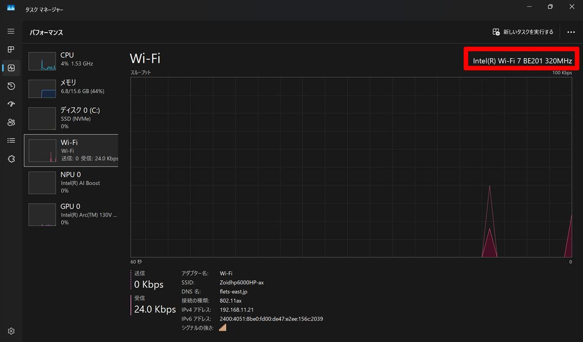The width and height of the screenshot is (583, 342).
Task: Select the NPU 0 performance item
Action: [x=71, y=182]
